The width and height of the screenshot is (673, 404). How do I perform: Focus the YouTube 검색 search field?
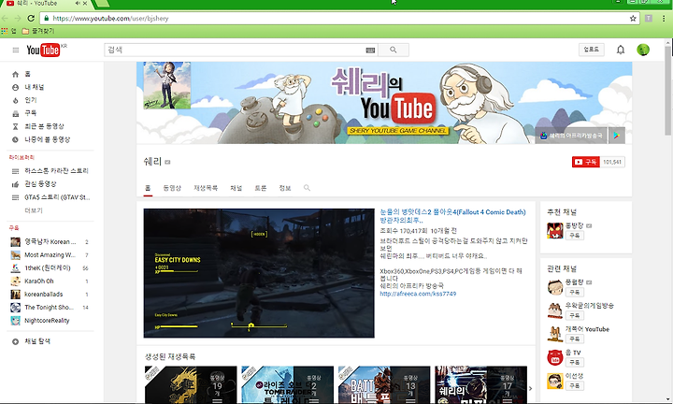coord(234,50)
